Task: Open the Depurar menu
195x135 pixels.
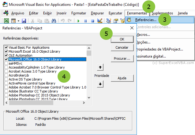Action: click(x=97, y=13)
